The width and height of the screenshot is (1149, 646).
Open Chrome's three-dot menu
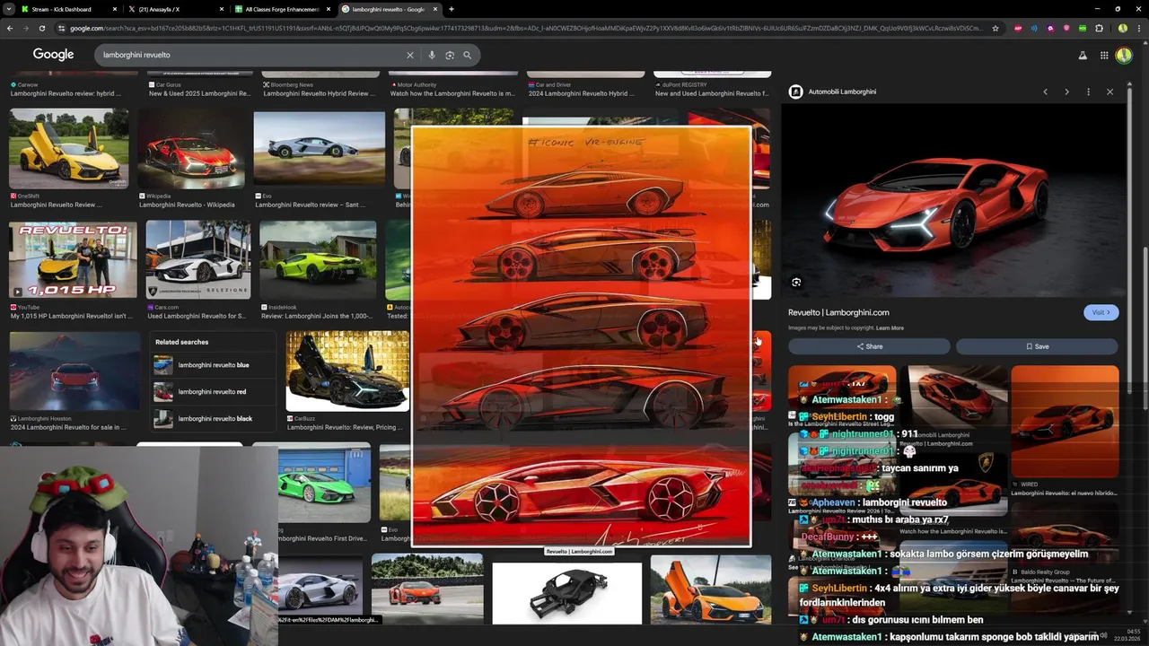click(1138, 29)
